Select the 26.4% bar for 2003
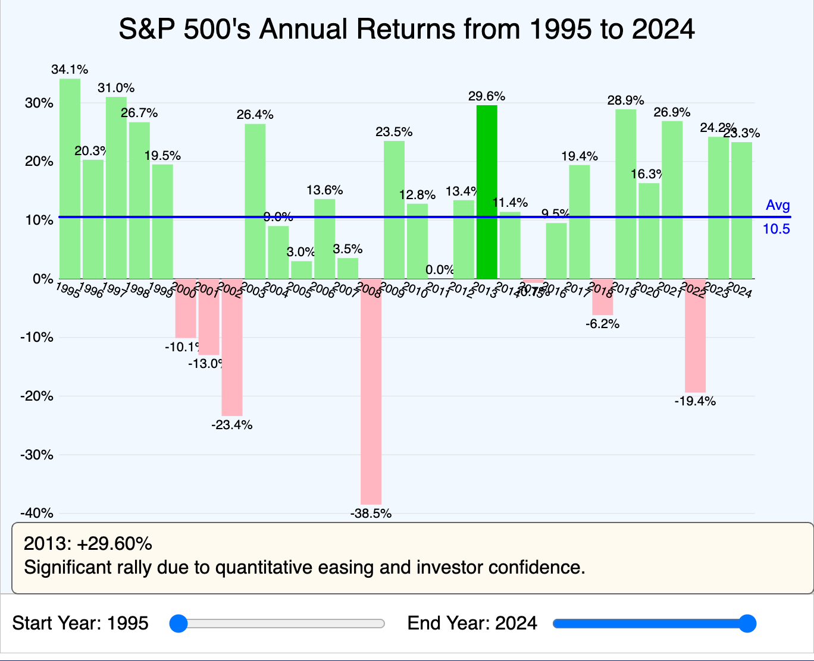Viewport: 814px width, 661px height. tap(255, 202)
